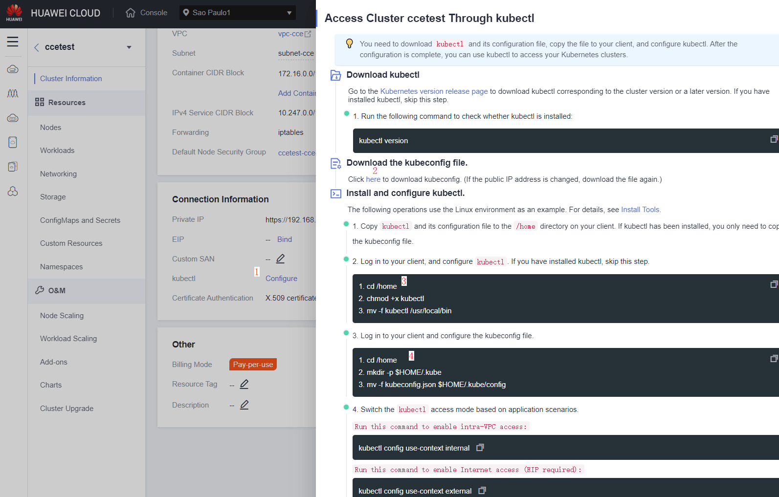Edit the cluster Description

[244, 405]
